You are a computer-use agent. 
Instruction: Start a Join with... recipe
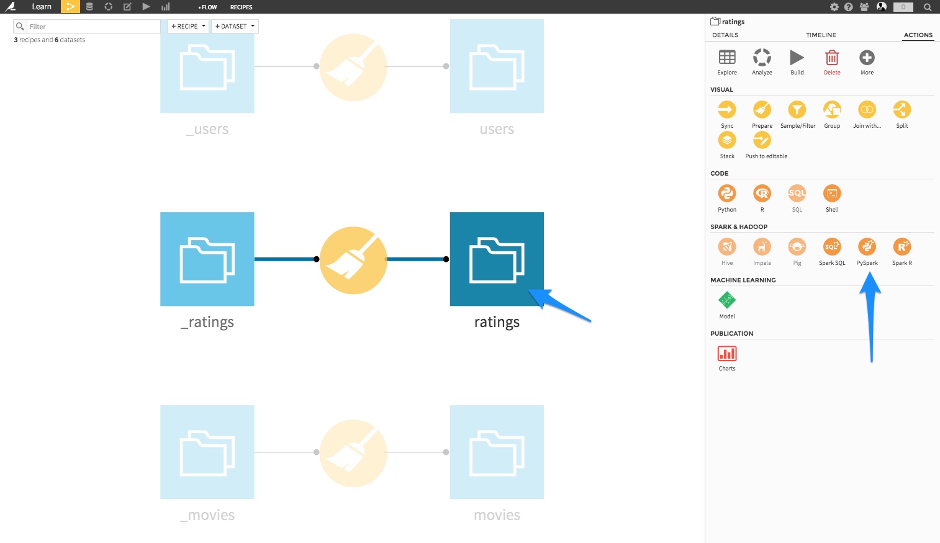pos(867,114)
